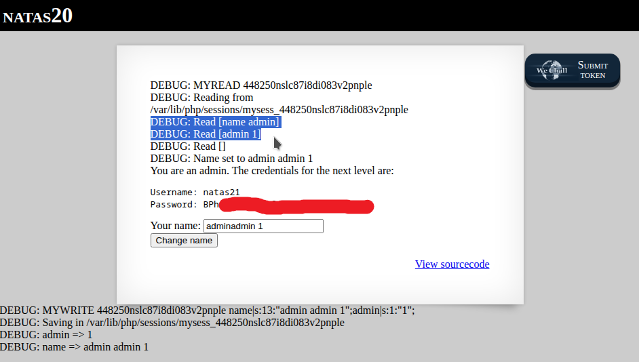Click the DEBUG: Saving in line
This screenshot has height=362, width=639.
pos(172,323)
